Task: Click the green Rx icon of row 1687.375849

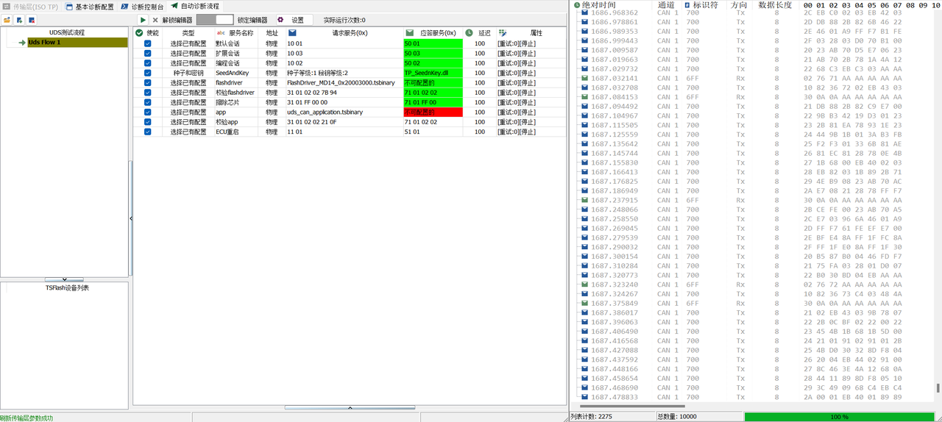Action: [584, 304]
